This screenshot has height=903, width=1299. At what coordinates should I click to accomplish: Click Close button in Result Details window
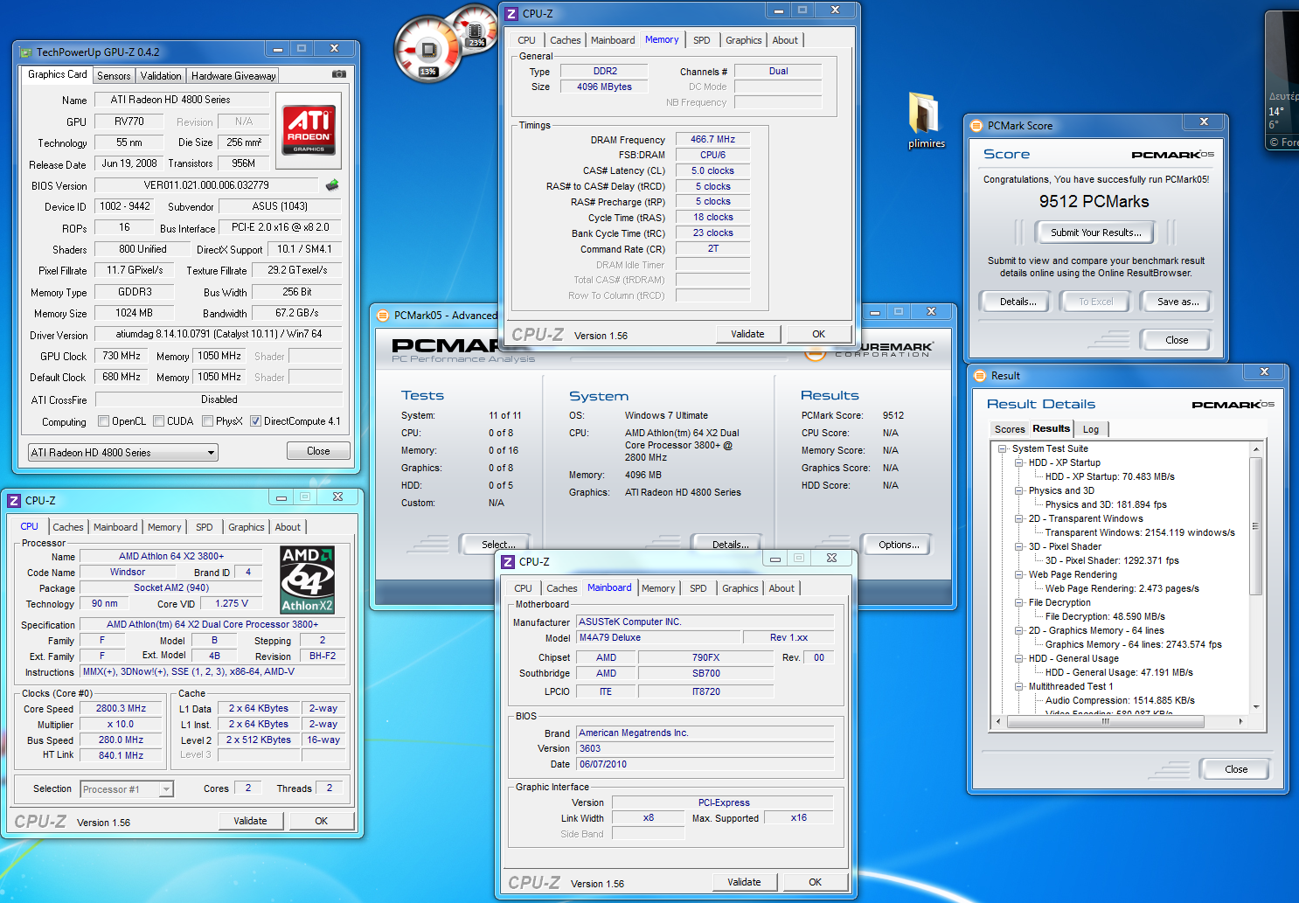click(1236, 769)
